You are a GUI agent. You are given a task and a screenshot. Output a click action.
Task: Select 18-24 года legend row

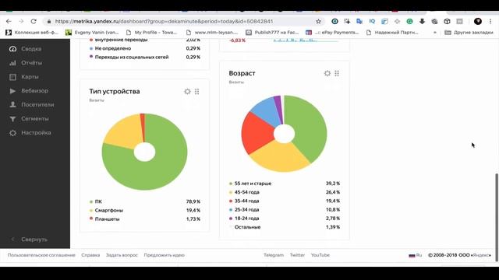click(285, 219)
